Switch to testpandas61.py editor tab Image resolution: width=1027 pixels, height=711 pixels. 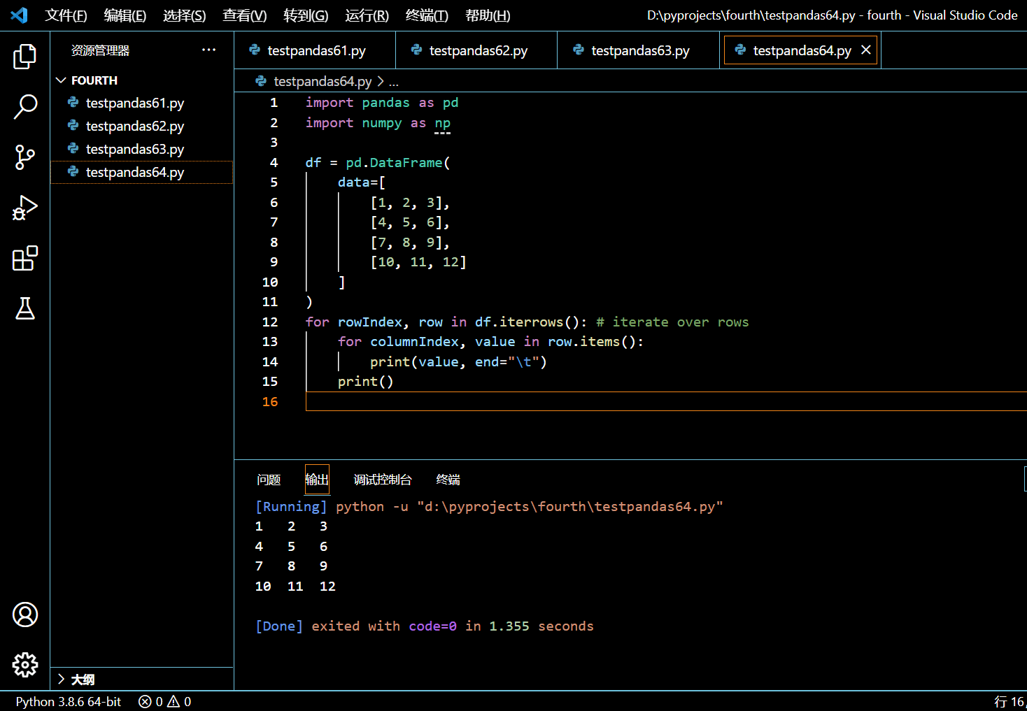coord(315,50)
